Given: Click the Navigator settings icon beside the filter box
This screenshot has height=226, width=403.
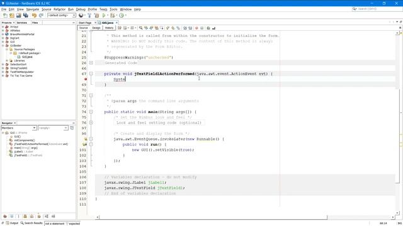Looking at the screenshot, I should pos(72,128).
